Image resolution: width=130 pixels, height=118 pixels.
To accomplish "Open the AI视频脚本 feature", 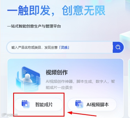I will pyautogui.click(x=92, y=105).
